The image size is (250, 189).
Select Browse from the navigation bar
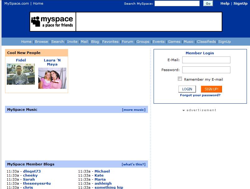(x=41, y=41)
